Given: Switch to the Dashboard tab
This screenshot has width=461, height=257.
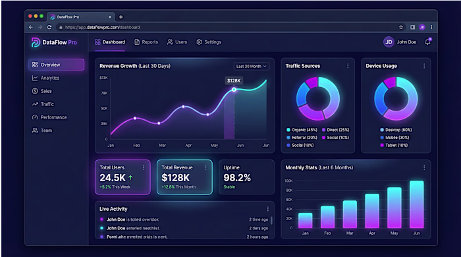Looking at the screenshot, I should pos(110,42).
